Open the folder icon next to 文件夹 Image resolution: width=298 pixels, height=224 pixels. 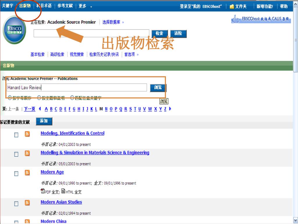click(232, 6)
